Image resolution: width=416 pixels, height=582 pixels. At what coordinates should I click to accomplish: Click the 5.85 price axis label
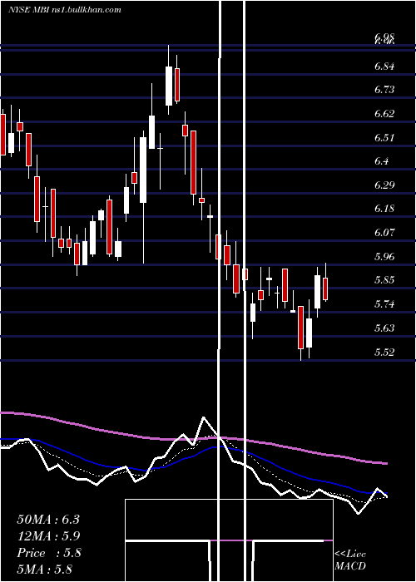point(384,279)
